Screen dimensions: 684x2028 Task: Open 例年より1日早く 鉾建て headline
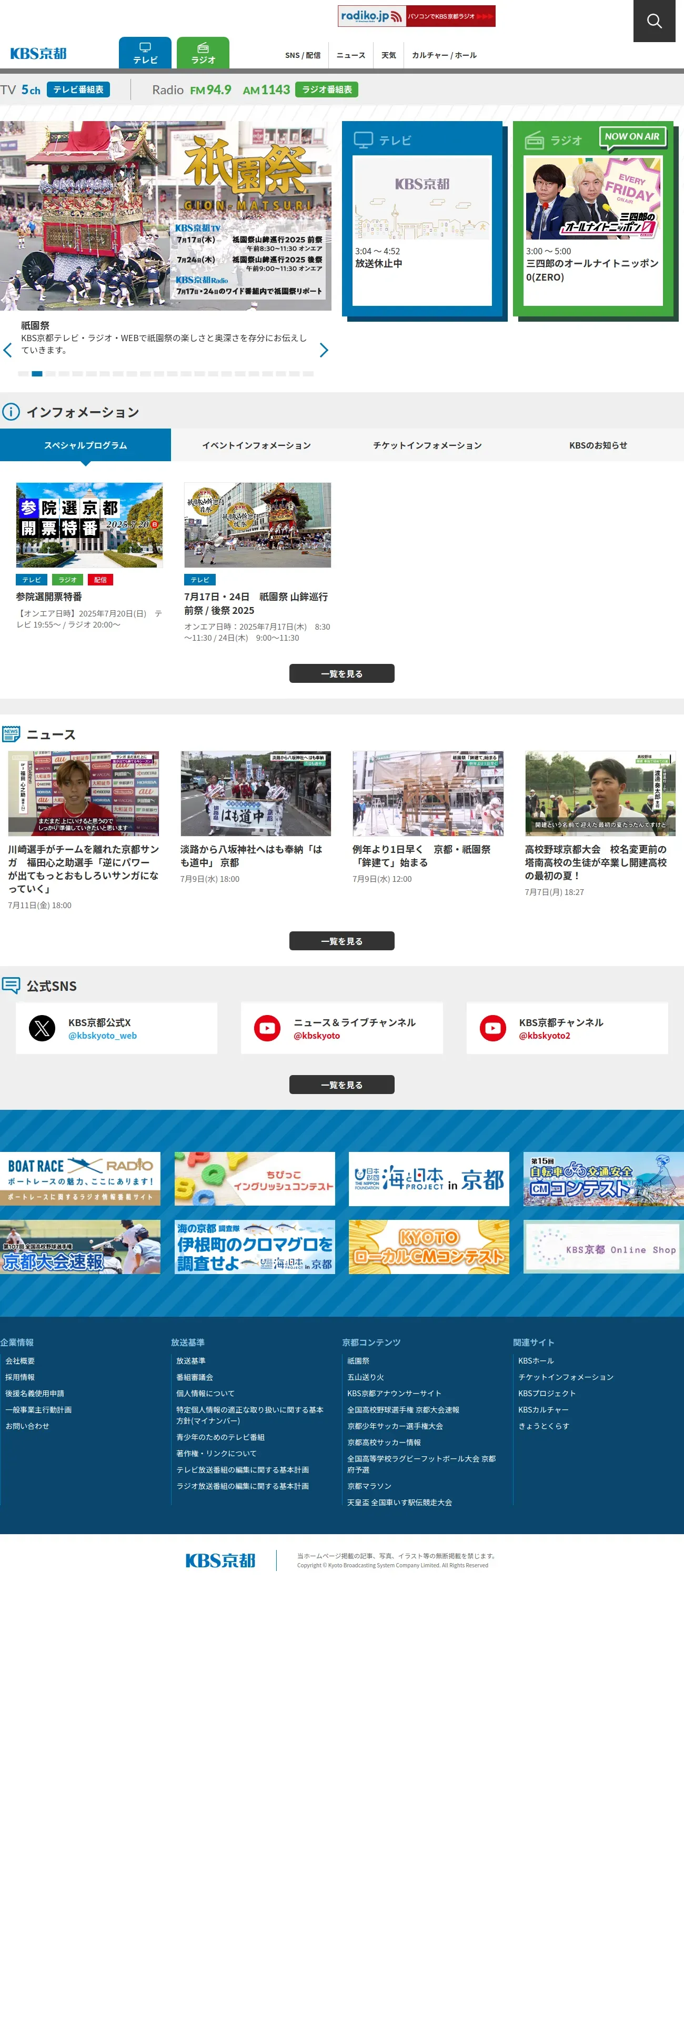pos(422,856)
